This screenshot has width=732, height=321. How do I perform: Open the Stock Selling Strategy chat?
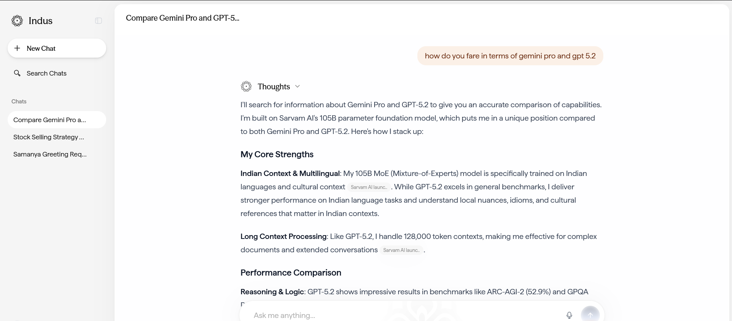point(48,137)
